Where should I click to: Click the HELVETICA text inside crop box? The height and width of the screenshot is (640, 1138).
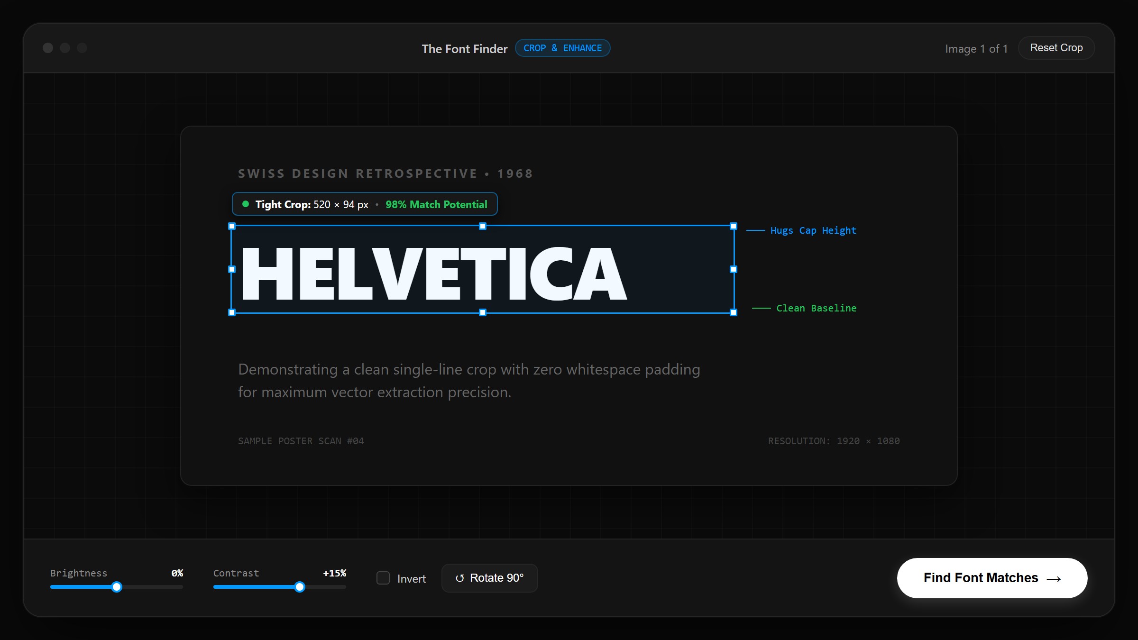point(434,274)
